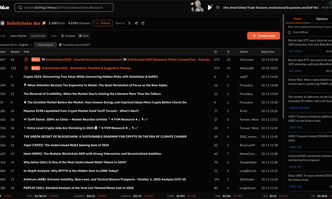The height and width of the screenshot is (199, 332).
Task: Open Hemi (HEMI) Modular Blockchain GEM post
Action: [92, 154]
